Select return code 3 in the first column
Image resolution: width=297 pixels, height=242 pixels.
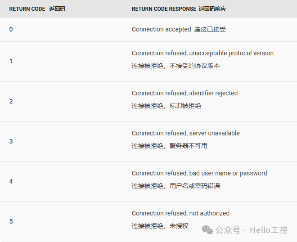point(11,141)
